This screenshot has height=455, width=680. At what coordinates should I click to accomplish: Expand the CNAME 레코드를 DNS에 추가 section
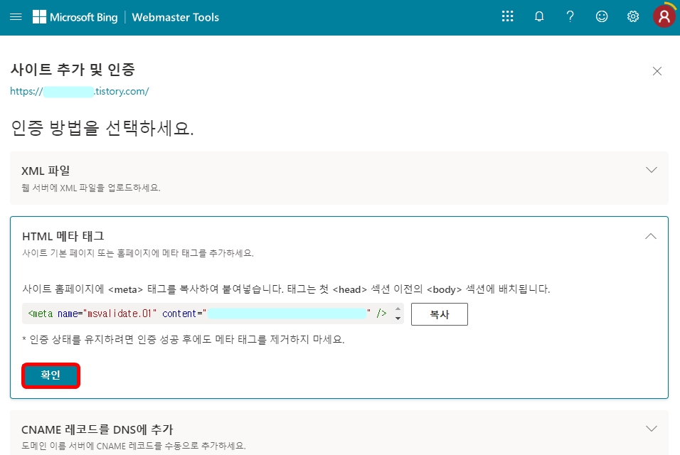tap(651, 429)
